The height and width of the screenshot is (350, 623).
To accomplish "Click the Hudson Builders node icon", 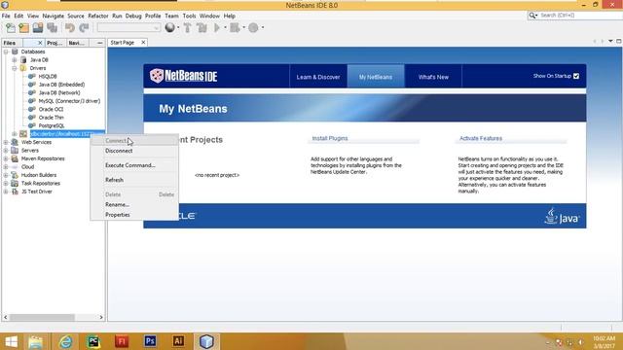I will click(x=15, y=175).
